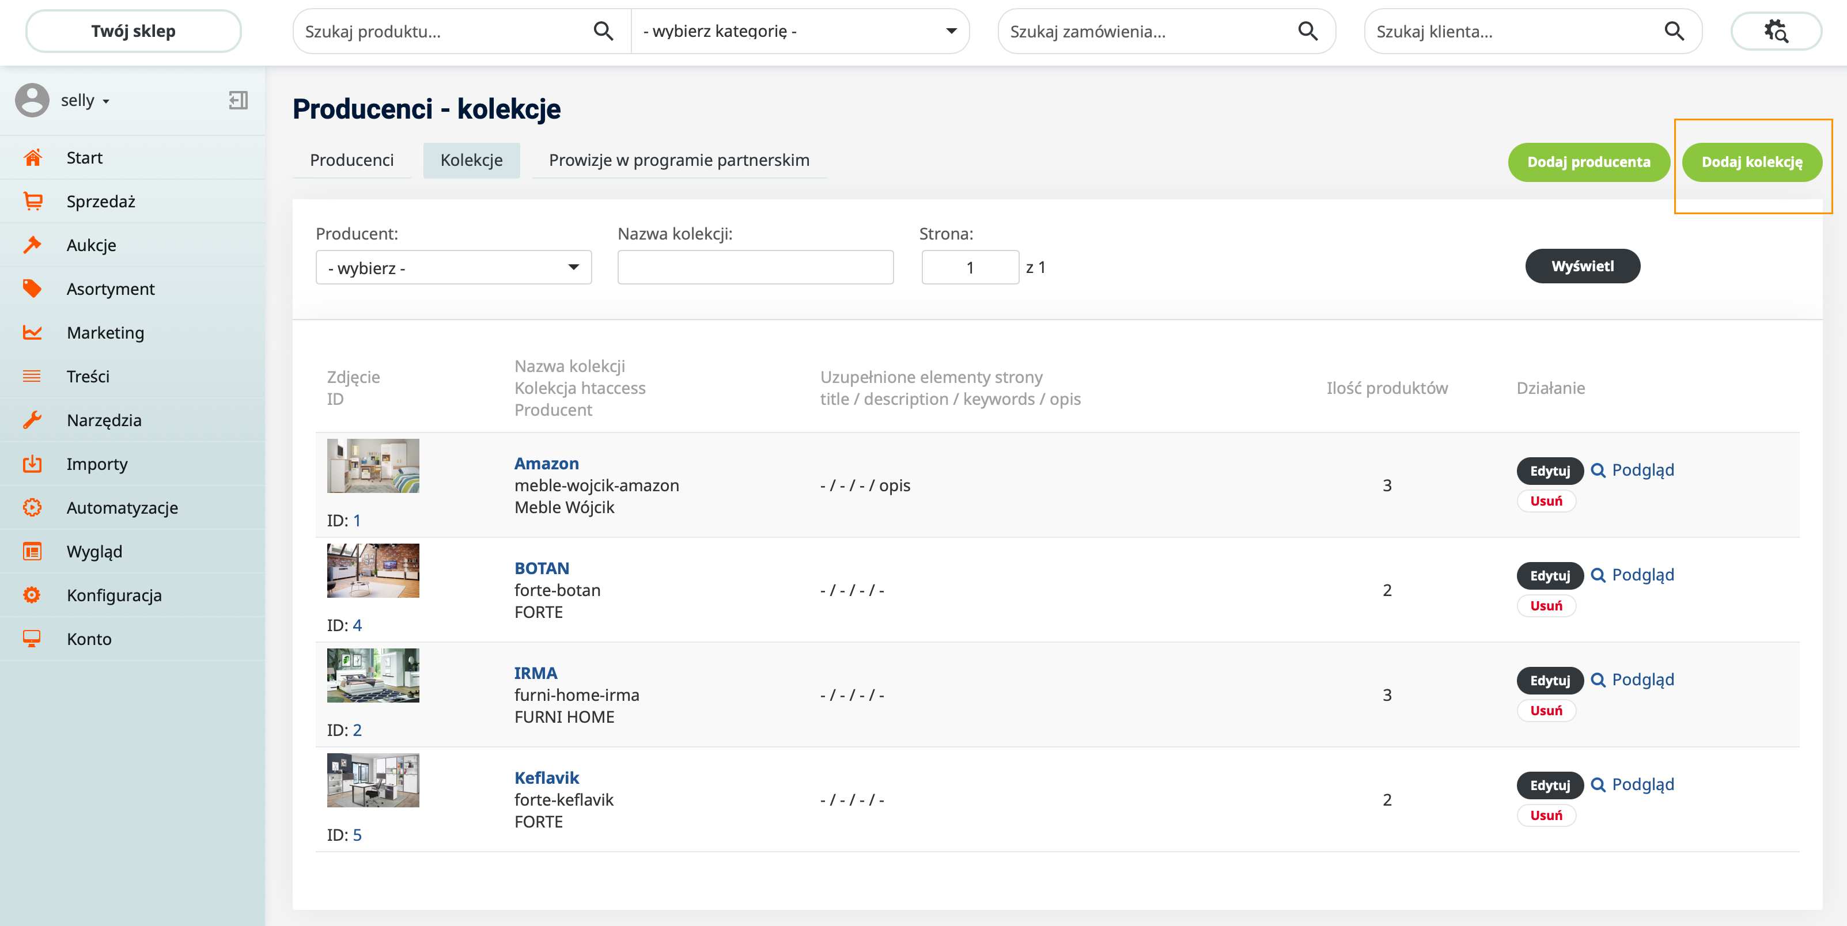Switch to the Producenci tab
This screenshot has height=926, width=1847.
pyautogui.click(x=351, y=160)
